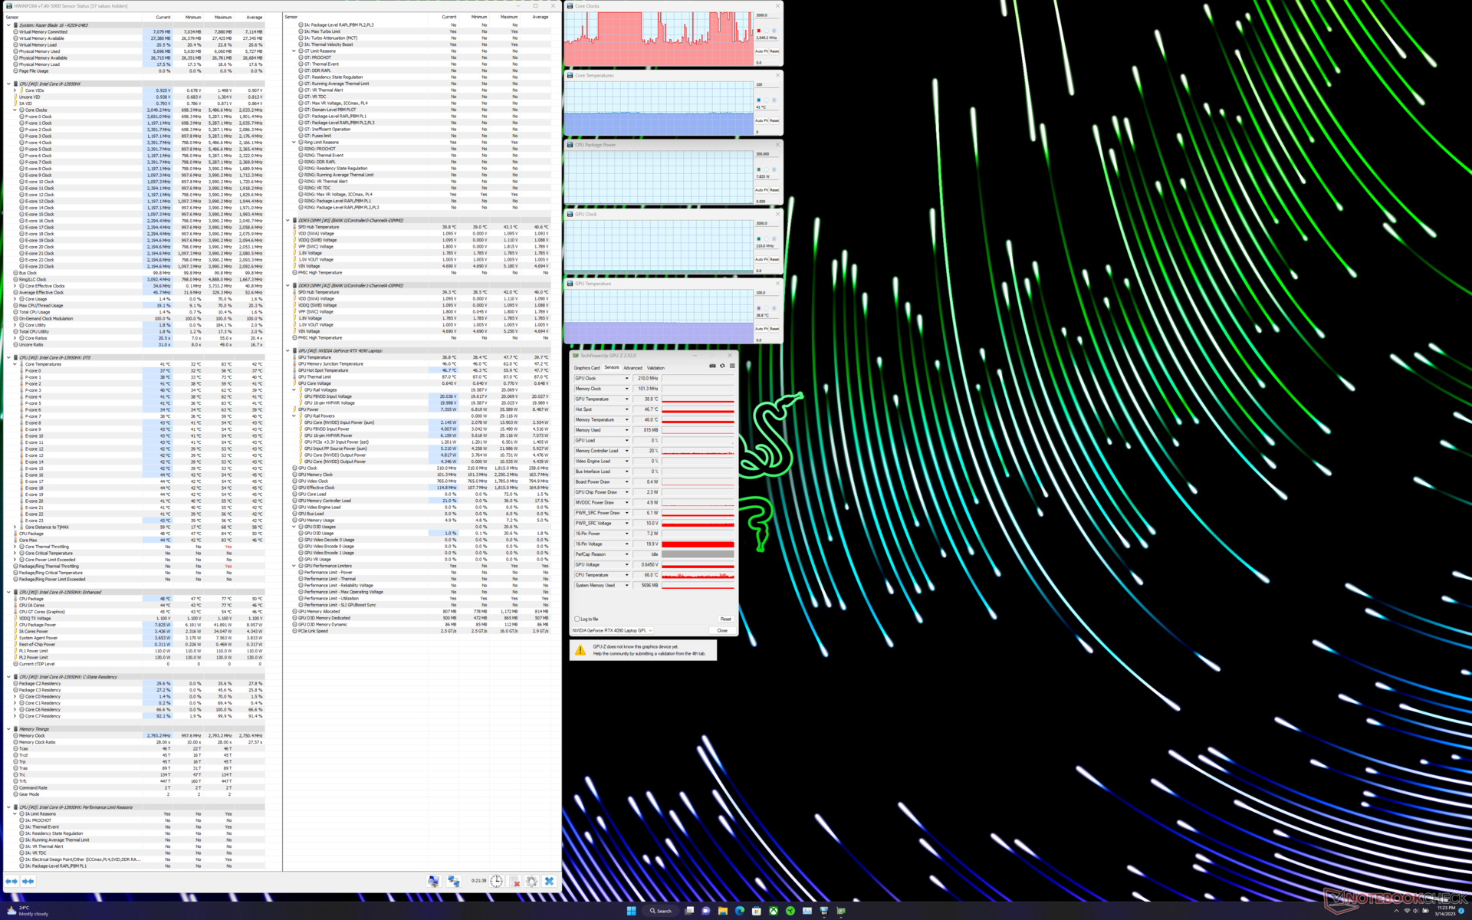The height and width of the screenshot is (920, 1472).
Task: Click the red color swatch in Core Clocks graph
Action: pos(759,31)
